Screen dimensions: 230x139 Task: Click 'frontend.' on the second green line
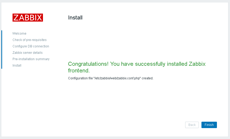tap(79, 71)
